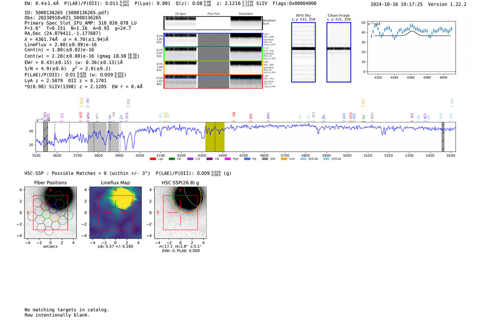This screenshot has width=491, height=334.
Task: Click the EWr: 0, PLAE: 0.009 label
Action: pyautogui.click(x=181, y=251)
